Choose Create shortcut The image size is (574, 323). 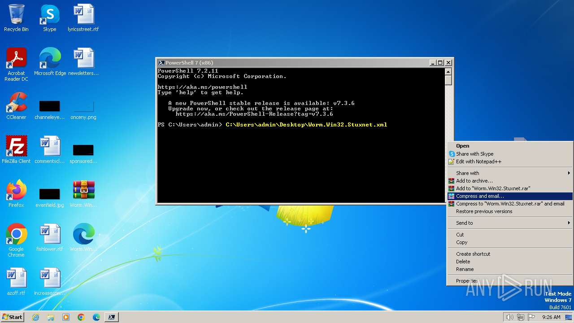(509, 254)
